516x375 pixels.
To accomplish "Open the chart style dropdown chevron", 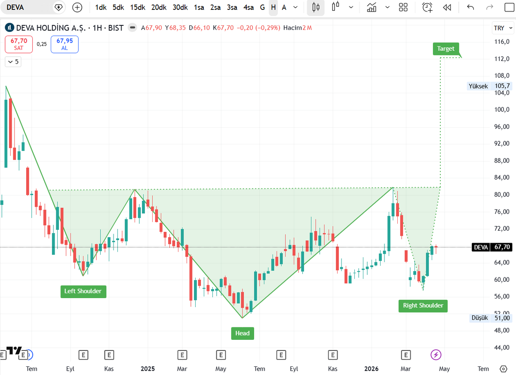I will pyautogui.click(x=351, y=7).
